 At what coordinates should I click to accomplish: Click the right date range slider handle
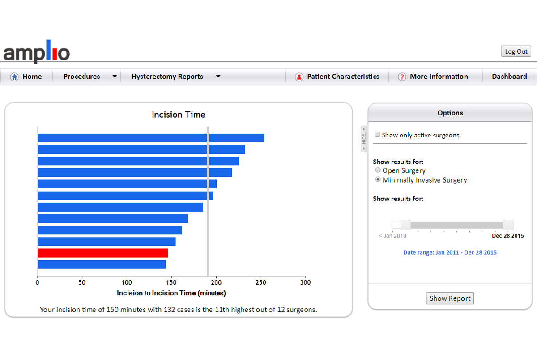click(508, 225)
